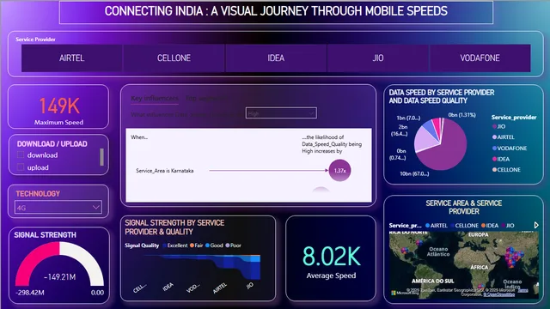Click the 2bn (16.4...) pie label
Image resolution: width=550 pixels, height=309 pixels.
[400, 130]
